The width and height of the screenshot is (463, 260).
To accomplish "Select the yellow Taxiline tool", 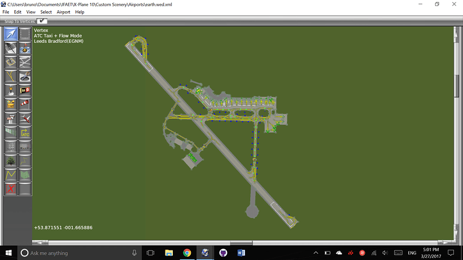I will coord(11,76).
